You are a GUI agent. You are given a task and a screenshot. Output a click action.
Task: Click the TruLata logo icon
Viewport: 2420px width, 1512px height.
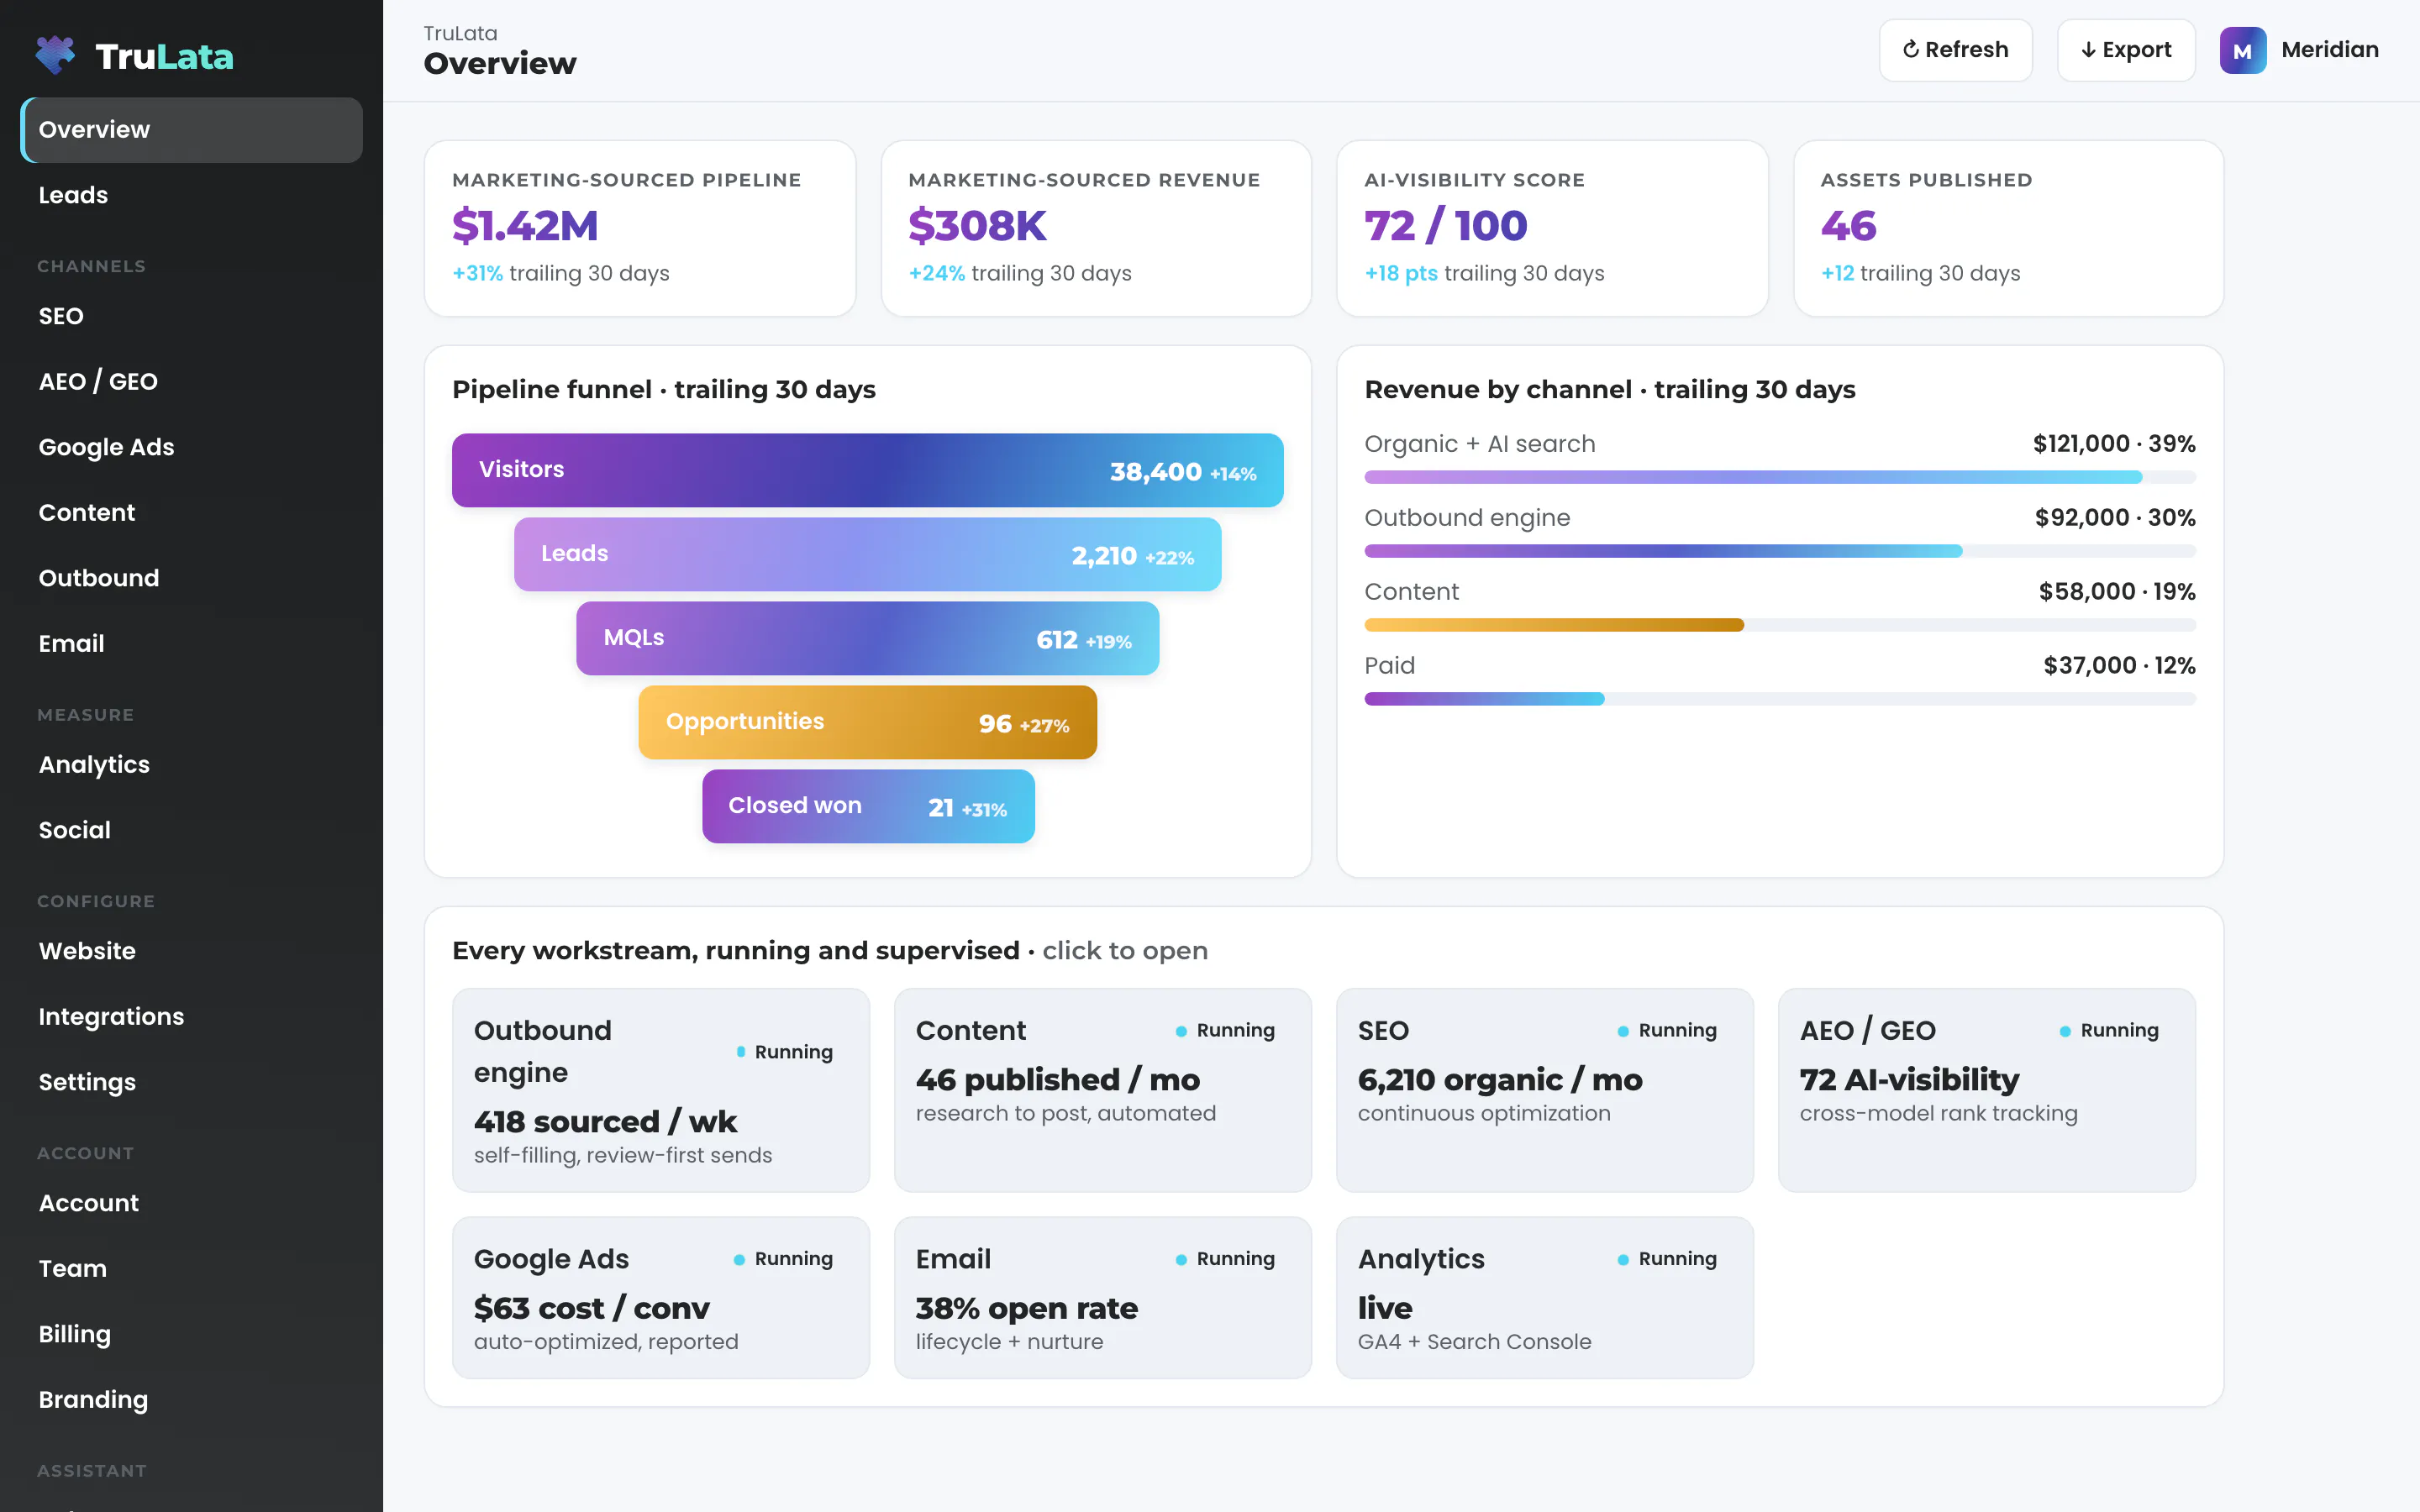pyautogui.click(x=55, y=55)
